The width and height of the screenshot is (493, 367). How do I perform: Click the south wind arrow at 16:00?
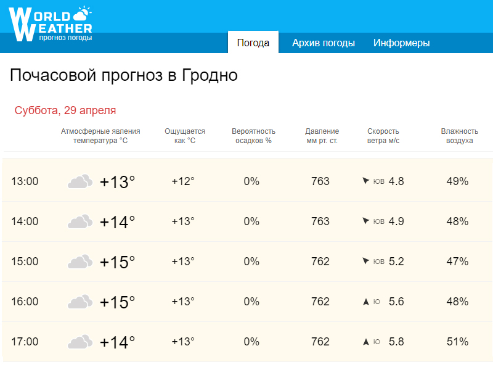(366, 302)
